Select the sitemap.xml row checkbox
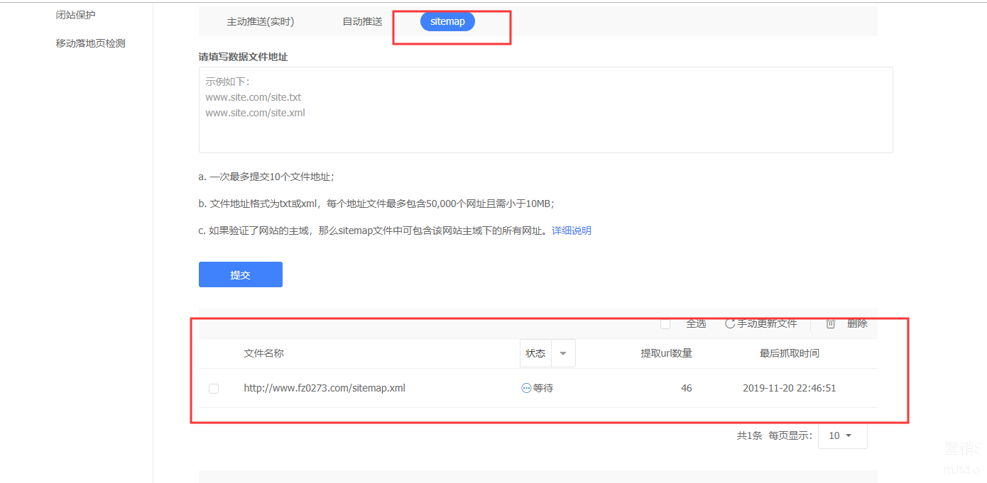Viewport: 987px width, 483px height. click(214, 388)
